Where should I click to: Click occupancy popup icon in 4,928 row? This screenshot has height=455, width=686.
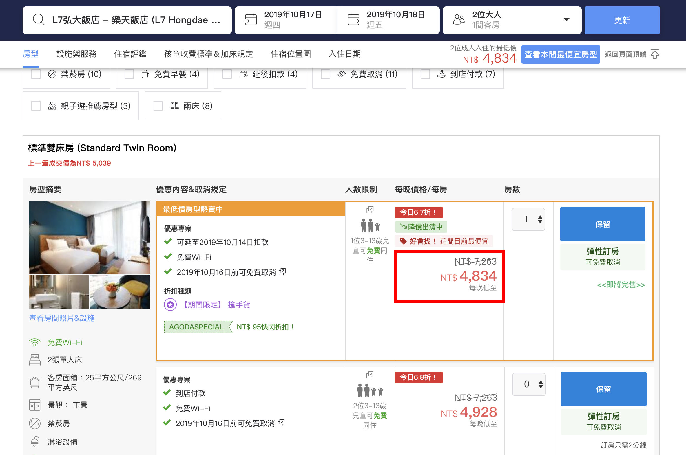[x=370, y=375]
